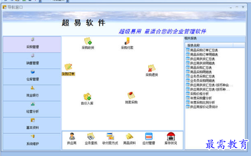Select the 采购管理 sidebar section
This screenshot has width=251, height=156.
[32, 44]
